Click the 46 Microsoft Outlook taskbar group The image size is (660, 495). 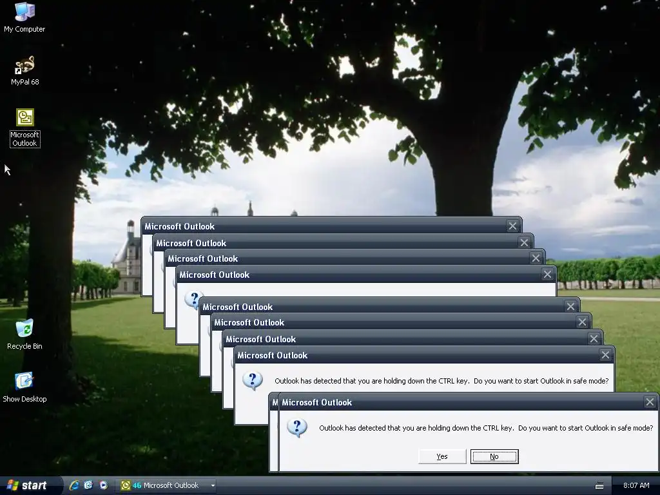(x=164, y=485)
